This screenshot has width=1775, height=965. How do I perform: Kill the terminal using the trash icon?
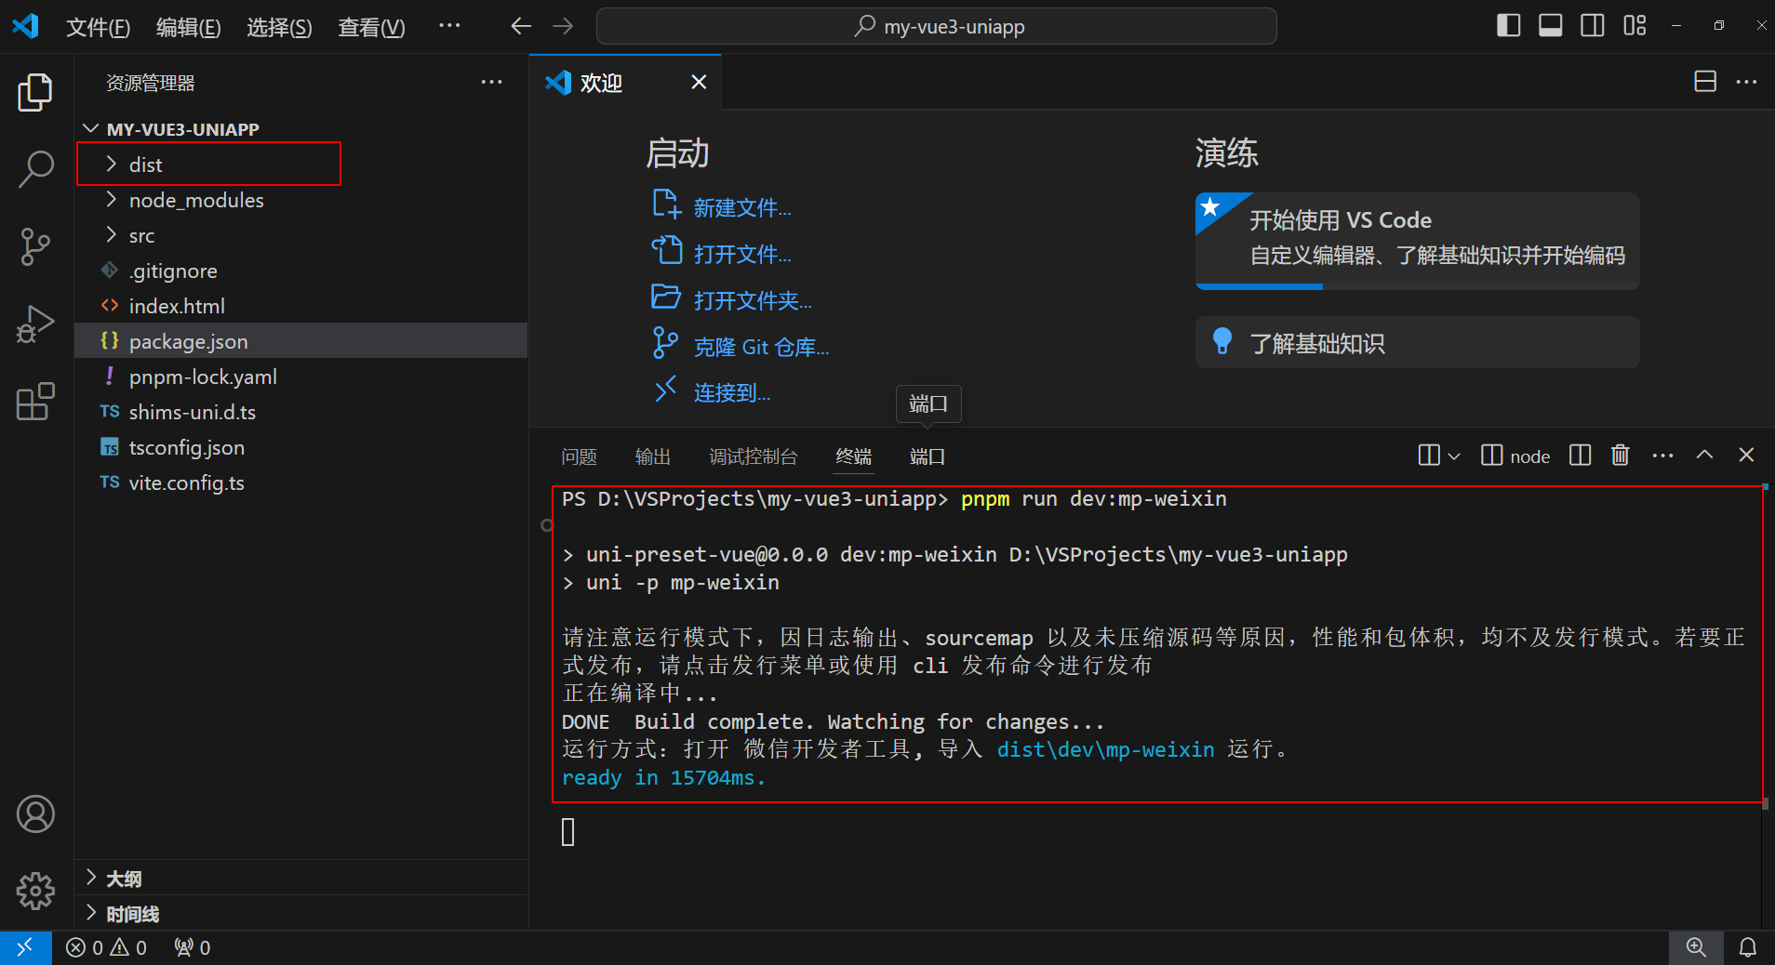point(1621,456)
